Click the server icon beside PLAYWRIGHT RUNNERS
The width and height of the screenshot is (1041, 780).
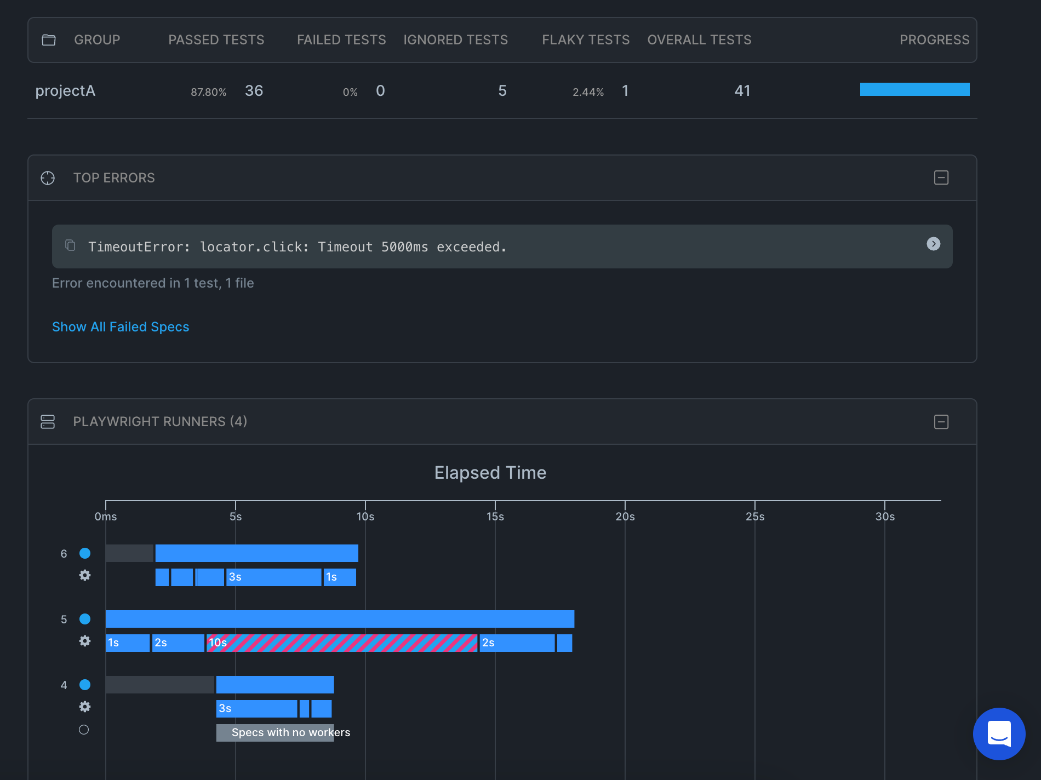[x=48, y=422]
